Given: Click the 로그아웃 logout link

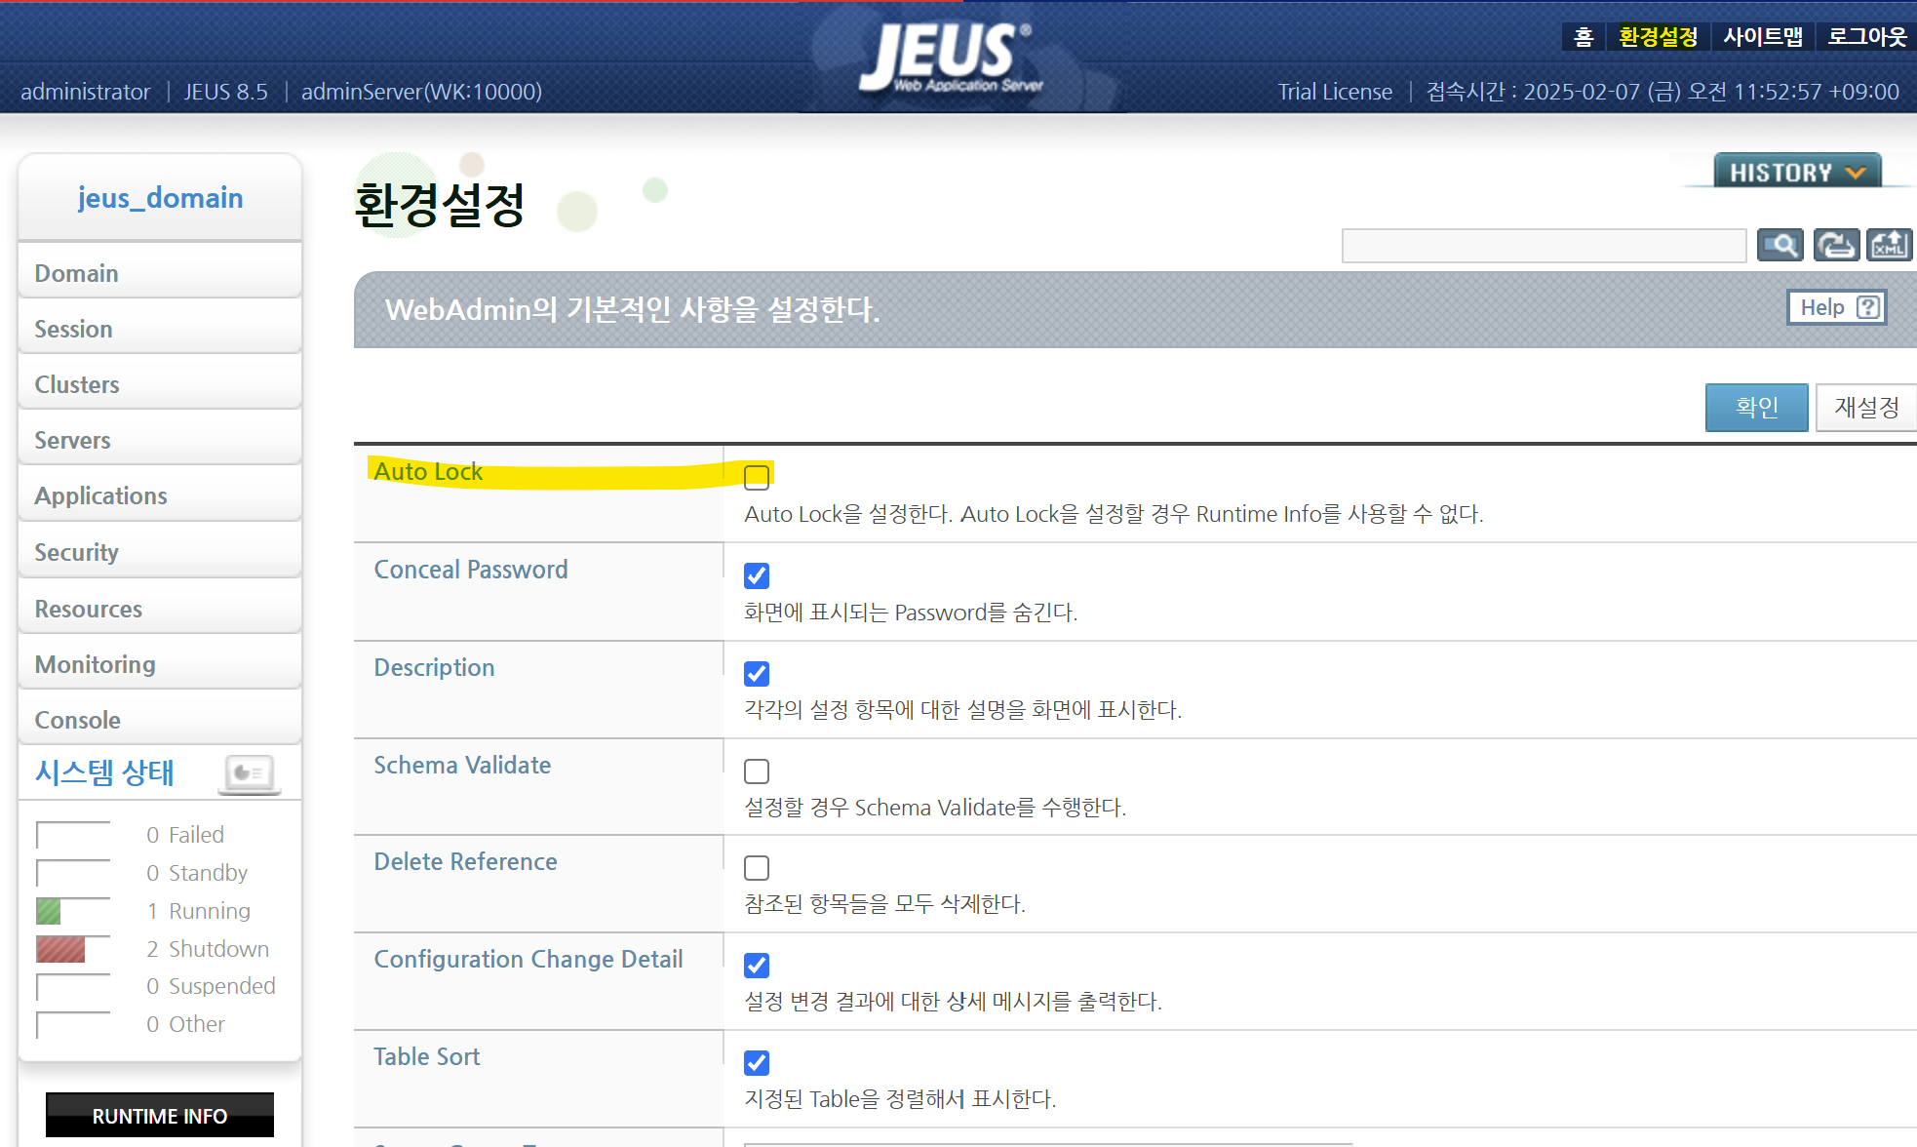Looking at the screenshot, I should click(1866, 37).
